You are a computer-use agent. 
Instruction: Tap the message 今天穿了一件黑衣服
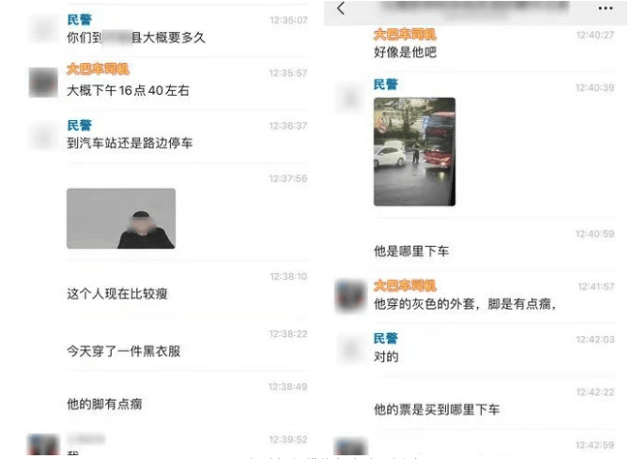(x=124, y=351)
